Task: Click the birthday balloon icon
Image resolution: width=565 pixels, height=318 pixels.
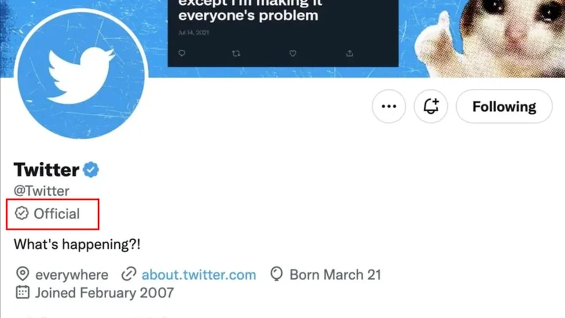Action: [x=277, y=274]
